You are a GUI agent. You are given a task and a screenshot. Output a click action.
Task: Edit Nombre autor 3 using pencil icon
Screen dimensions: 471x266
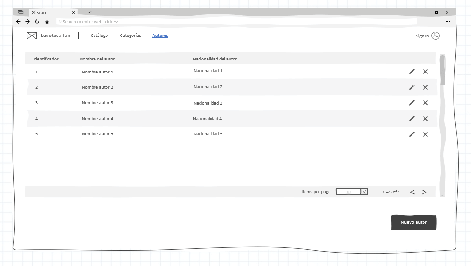[x=412, y=103]
